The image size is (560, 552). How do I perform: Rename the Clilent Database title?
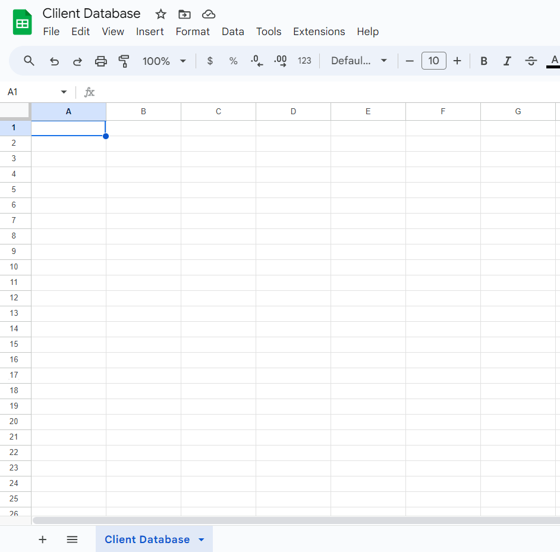tap(92, 14)
